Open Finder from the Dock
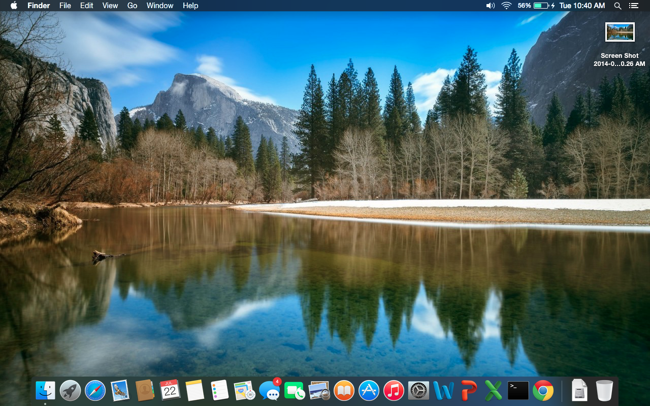 (46, 391)
